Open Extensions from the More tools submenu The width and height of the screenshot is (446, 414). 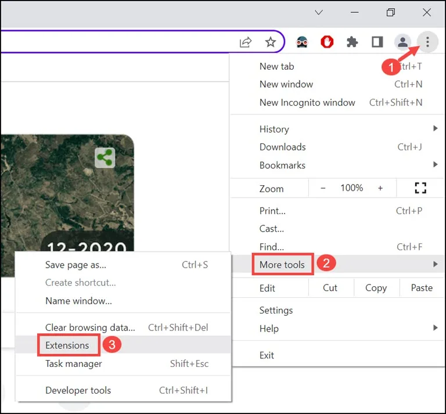click(123, 345)
